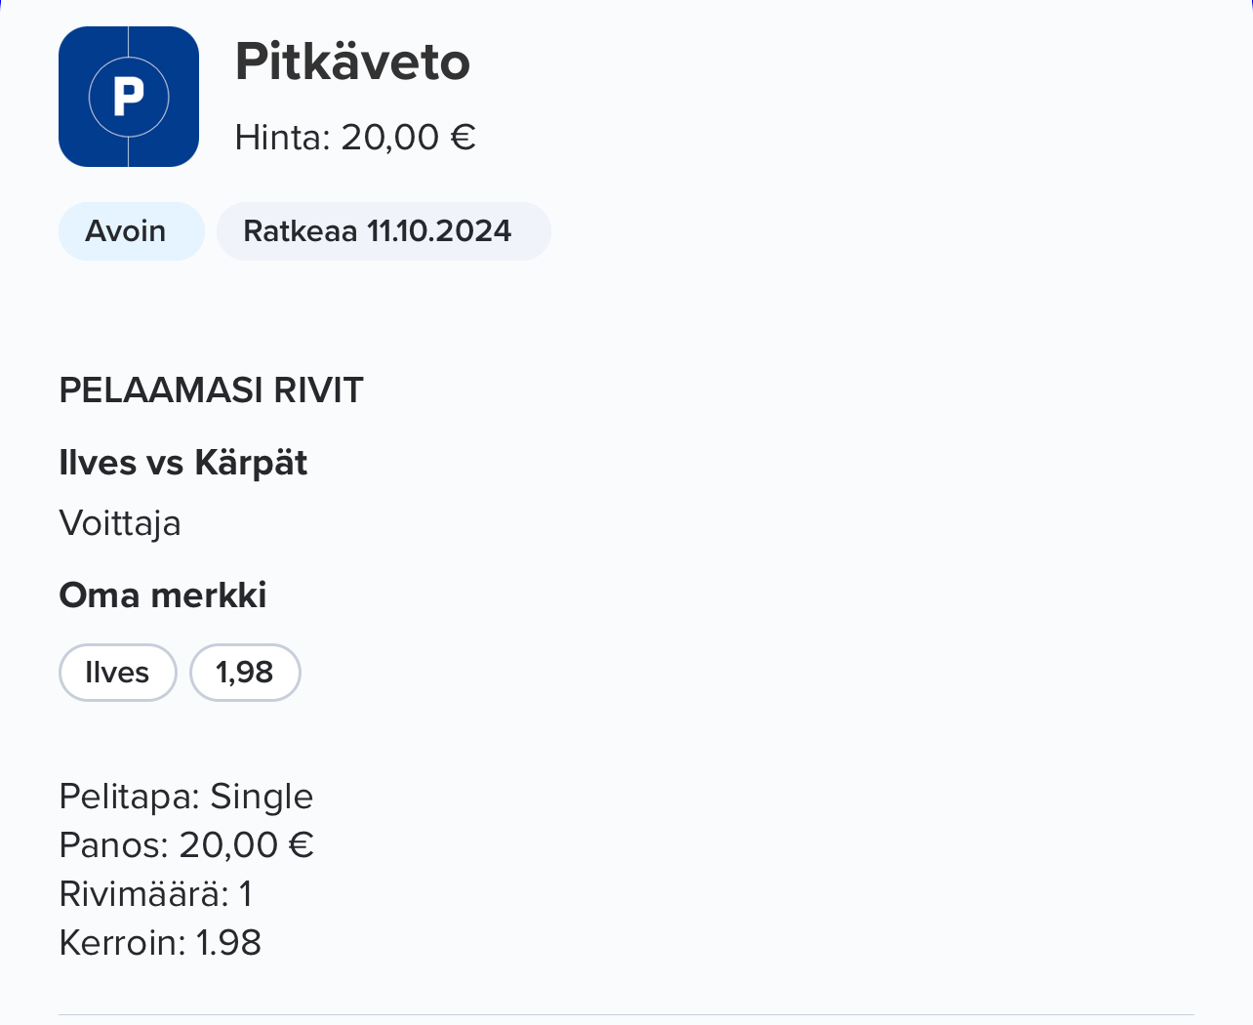This screenshot has width=1253, height=1025.
Task: Click the Oma merkki label
Action: click(x=163, y=594)
